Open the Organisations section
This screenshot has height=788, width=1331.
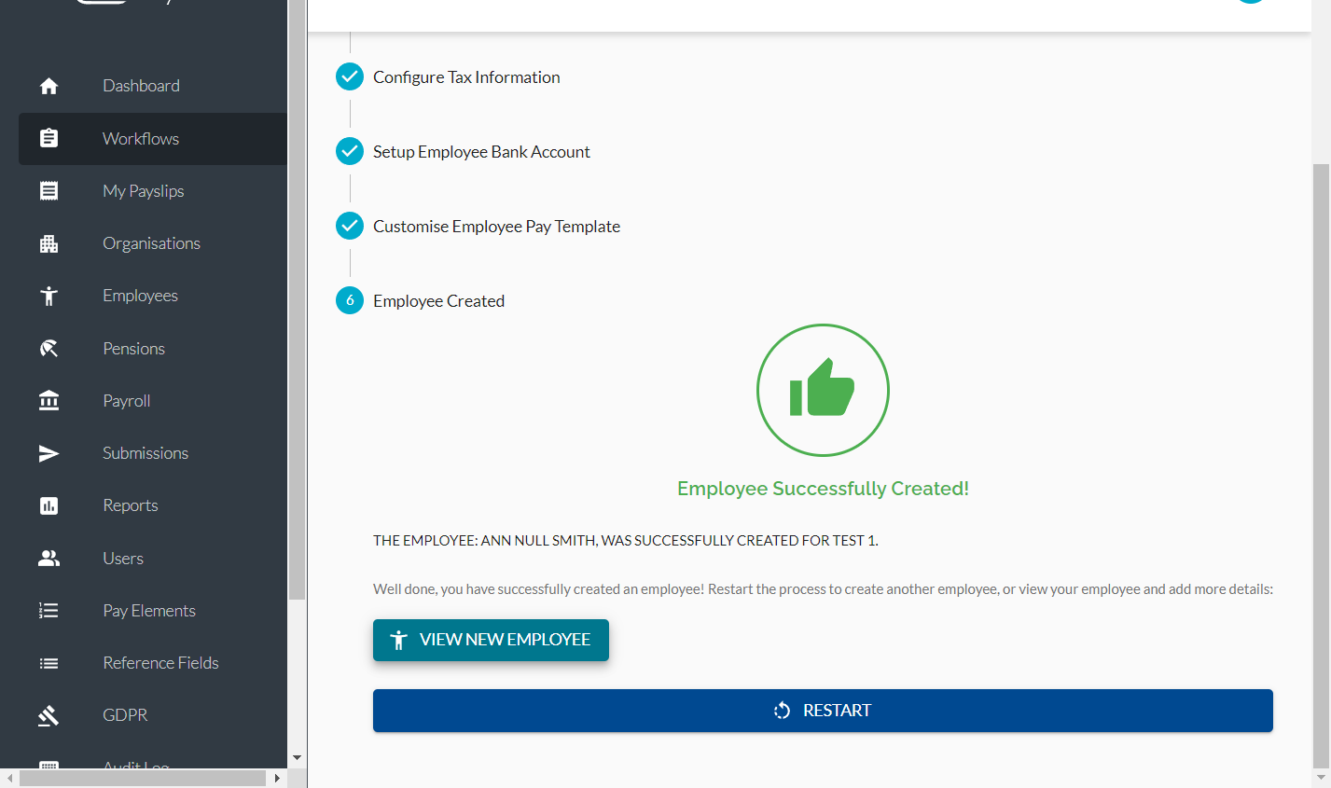(153, 243)
